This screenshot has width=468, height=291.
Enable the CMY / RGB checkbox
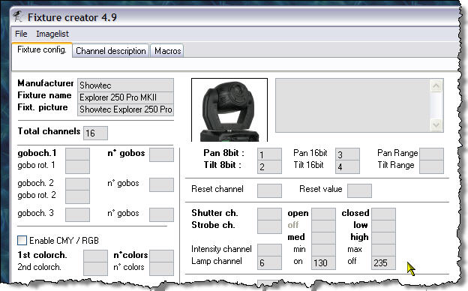[x=22, y=240]
